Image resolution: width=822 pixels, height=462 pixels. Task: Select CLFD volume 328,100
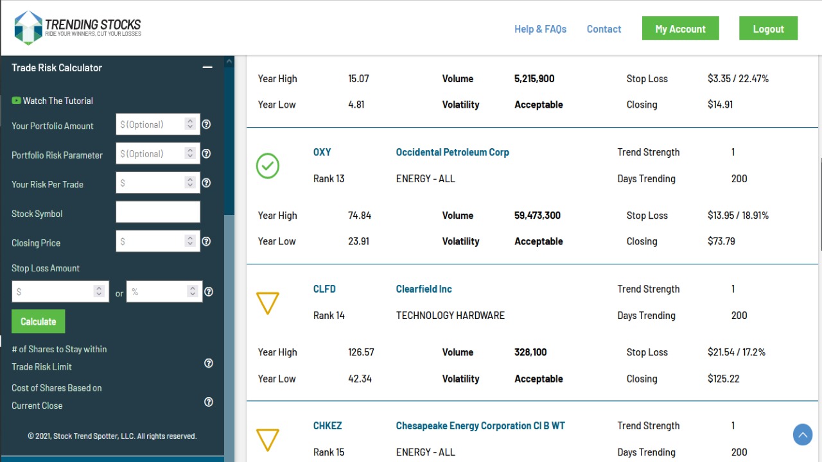click(530, 352)
